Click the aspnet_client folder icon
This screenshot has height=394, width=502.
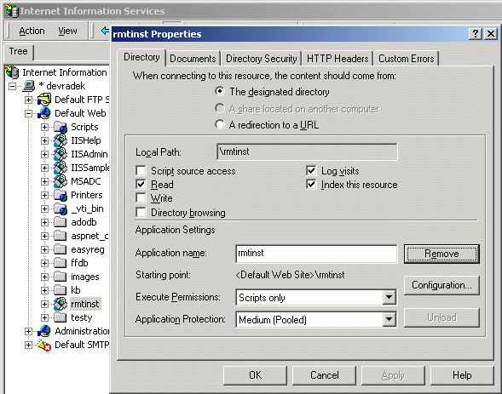coord(61,236)
